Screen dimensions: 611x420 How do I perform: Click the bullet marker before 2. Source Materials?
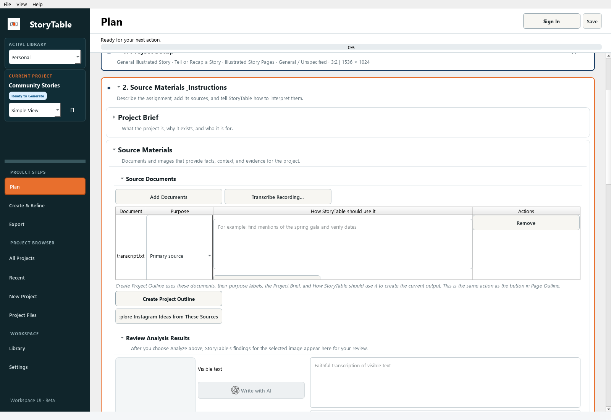[x=109, y=88]
